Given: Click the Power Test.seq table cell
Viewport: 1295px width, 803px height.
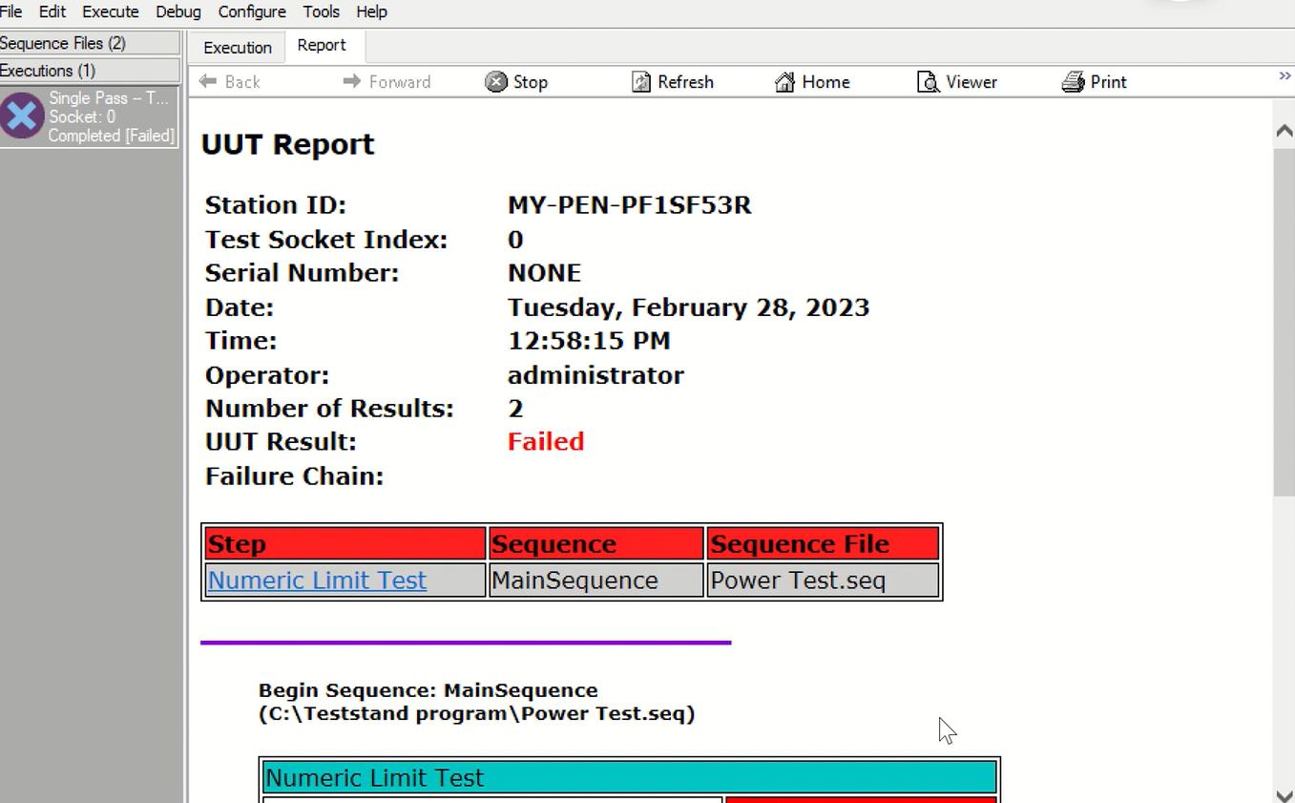Looking at the screenshot, I should (x=823, y=581).
